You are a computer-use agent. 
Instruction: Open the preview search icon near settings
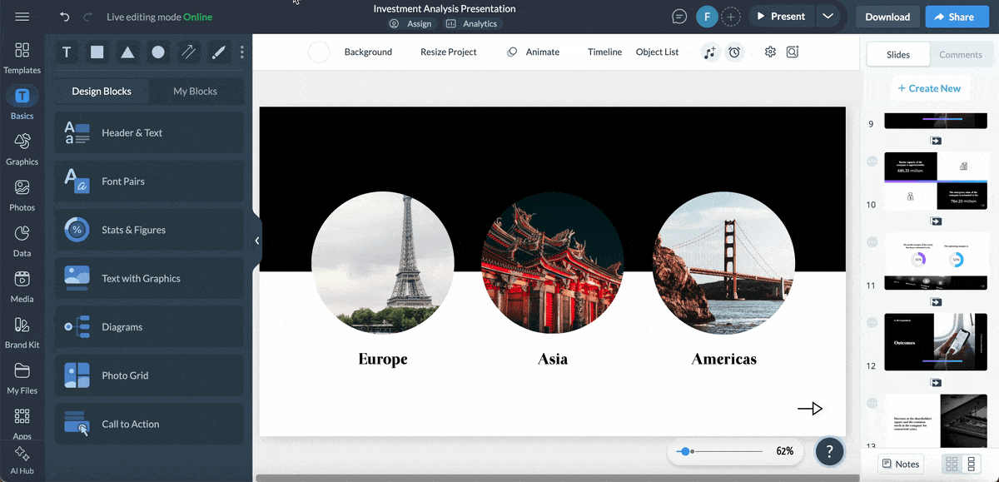[792, 52]
